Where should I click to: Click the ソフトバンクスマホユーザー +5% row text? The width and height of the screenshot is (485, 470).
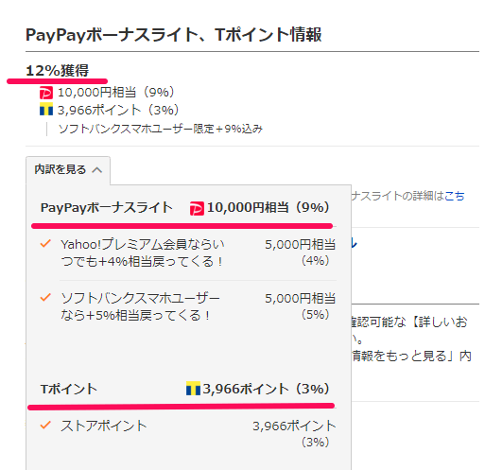point(140,306)
